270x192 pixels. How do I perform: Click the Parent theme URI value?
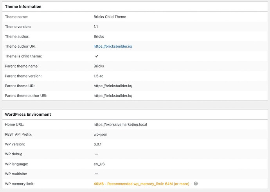pyautogui.click(x=113, y=86)
